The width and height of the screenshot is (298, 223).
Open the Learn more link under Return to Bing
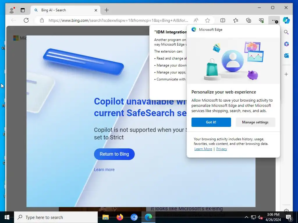[104, 170]
